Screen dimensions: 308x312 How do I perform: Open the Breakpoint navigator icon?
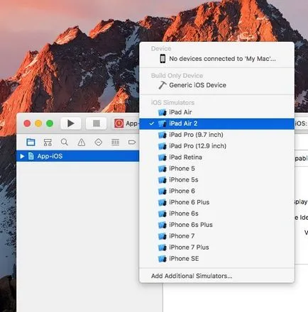[132, 142]
